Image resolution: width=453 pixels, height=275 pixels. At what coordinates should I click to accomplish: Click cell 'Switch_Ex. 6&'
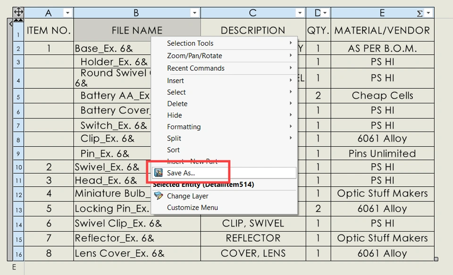(x=113, y=125)
